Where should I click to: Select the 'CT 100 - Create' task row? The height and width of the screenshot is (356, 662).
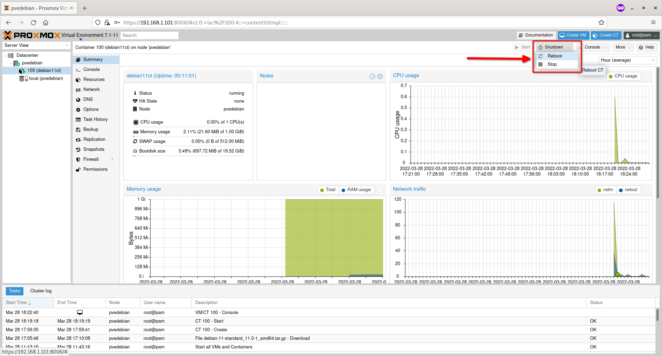(329, 330)
